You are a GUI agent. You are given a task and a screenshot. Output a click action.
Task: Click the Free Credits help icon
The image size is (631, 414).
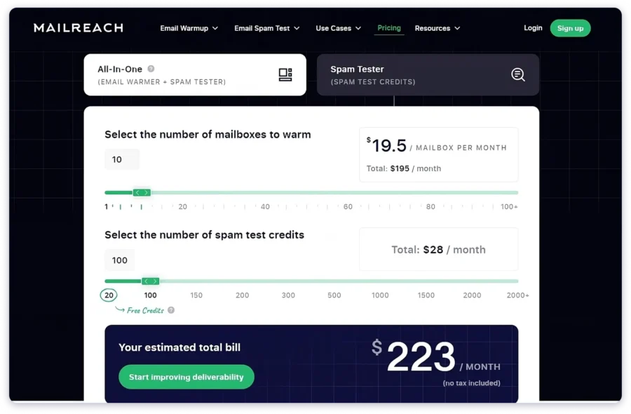pos(171,310)
